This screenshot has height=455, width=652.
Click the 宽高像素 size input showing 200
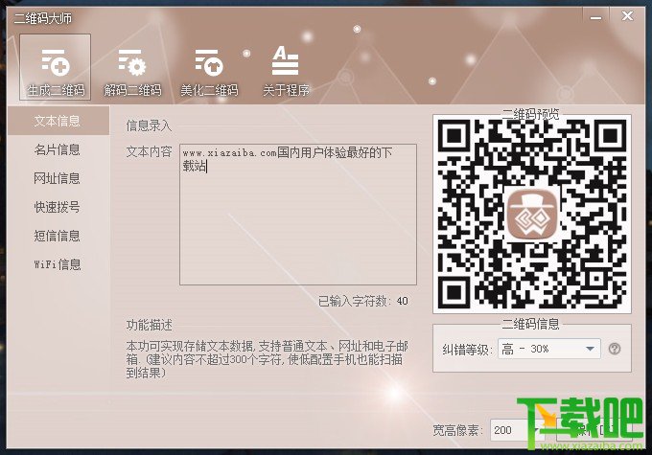point(516,430)
